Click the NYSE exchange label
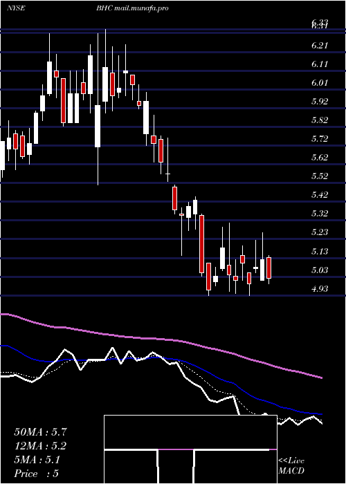 click(16, 8)
